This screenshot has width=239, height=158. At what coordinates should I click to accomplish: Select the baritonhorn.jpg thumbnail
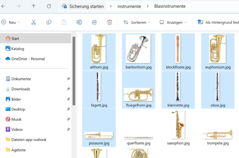[138, 49]
